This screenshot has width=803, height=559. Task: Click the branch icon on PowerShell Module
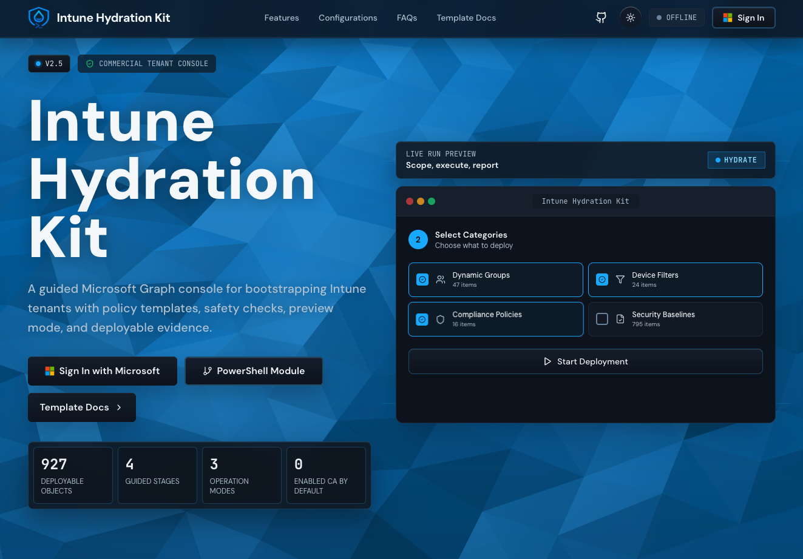pyautogui.click(x=208, y=371)
